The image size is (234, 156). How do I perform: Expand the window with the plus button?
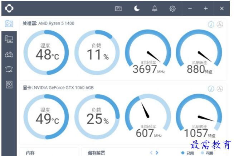coord(206,9)
